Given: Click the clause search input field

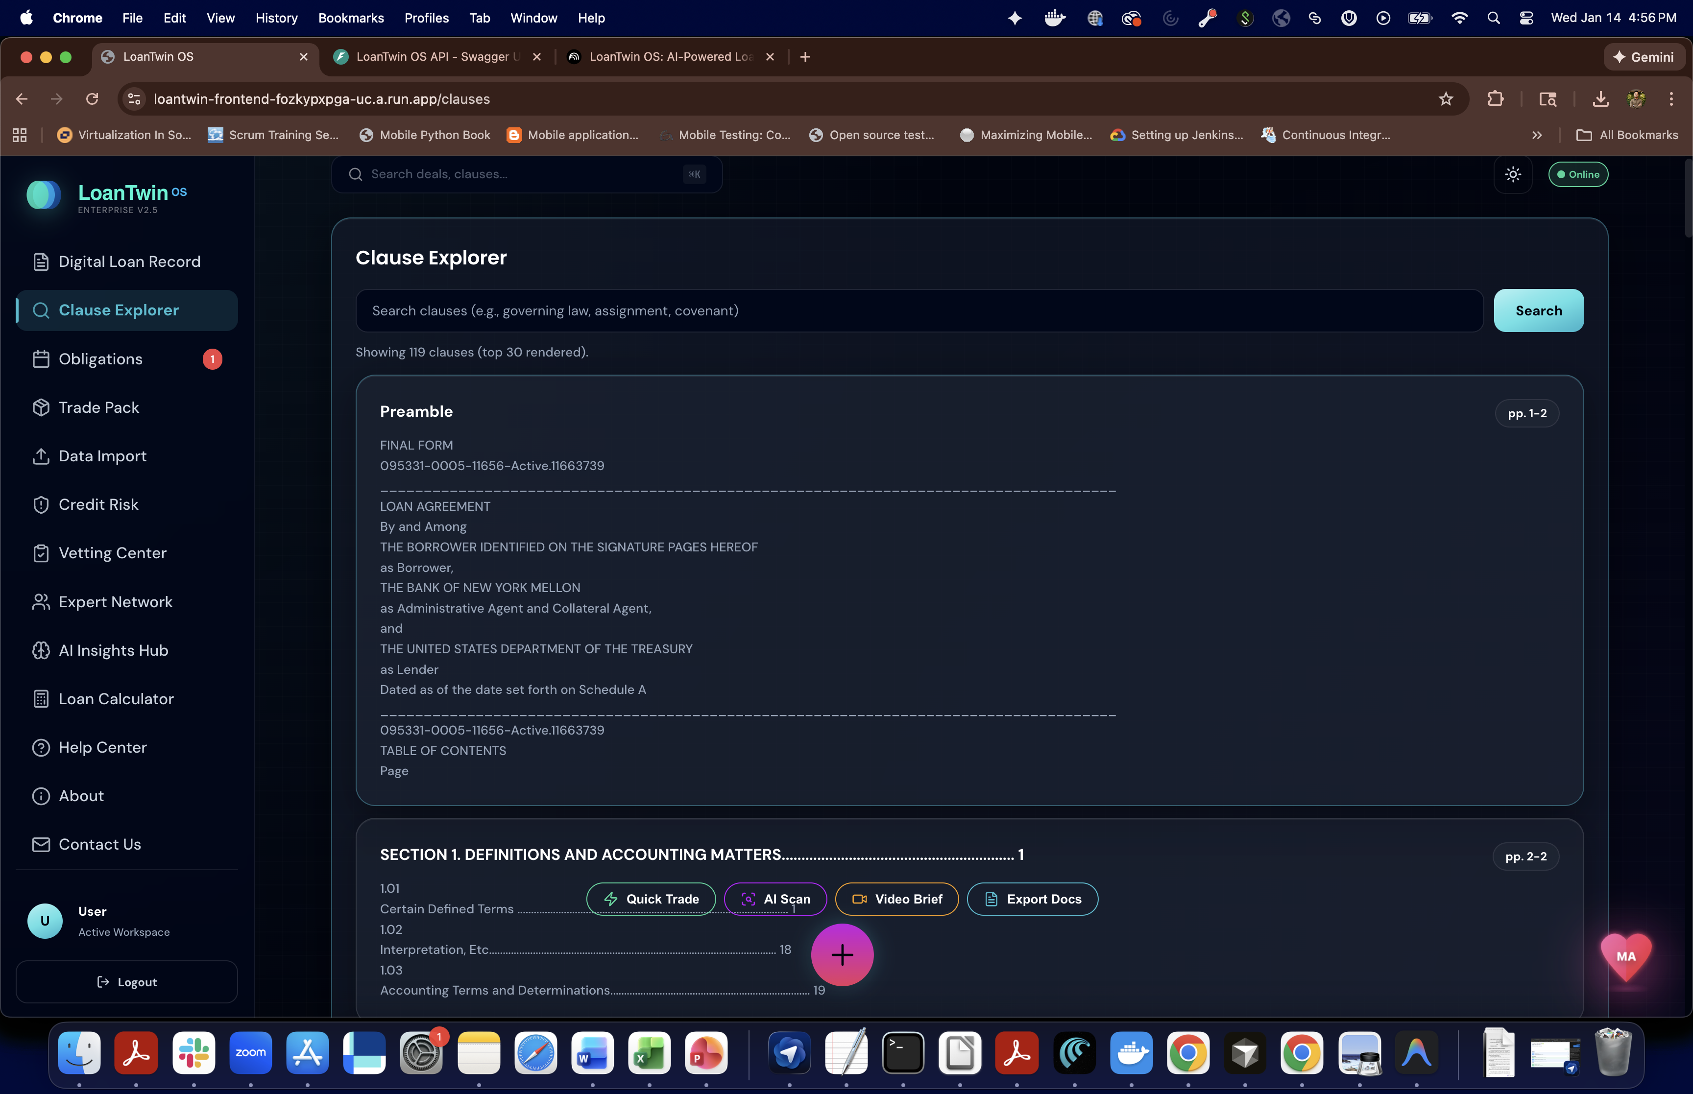Looking at the screenshot, I should pyautogui.click(x=919, y=310).
